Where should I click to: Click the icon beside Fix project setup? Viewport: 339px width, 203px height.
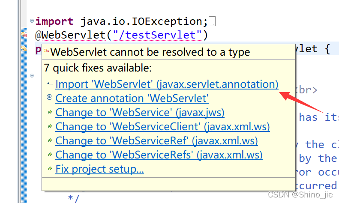pos(49,169)
